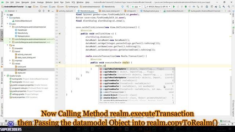Open the profiler gauge icon in toolbar
The width and height of the screenshot is (235, 132).
coord(194,7)
